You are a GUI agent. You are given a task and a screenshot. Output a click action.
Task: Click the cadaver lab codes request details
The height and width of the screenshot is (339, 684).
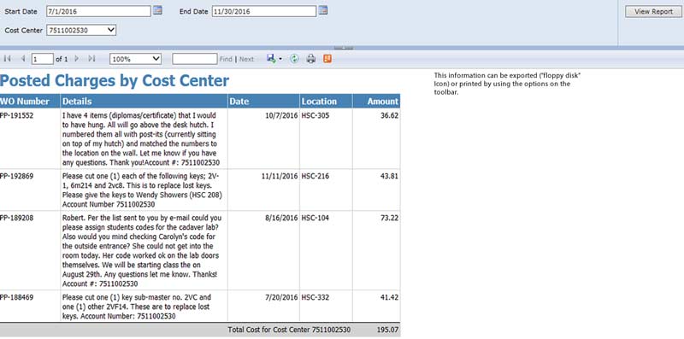[142, 250]
